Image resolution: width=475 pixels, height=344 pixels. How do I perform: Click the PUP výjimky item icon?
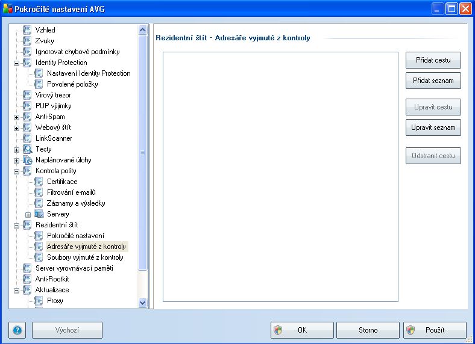(x=27, y=106)
